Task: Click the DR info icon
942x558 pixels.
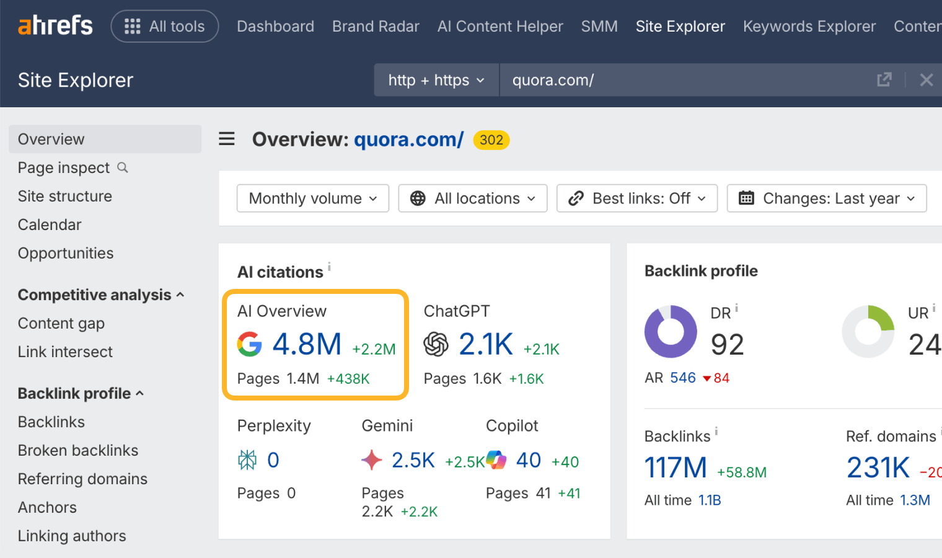Action: 736,308
